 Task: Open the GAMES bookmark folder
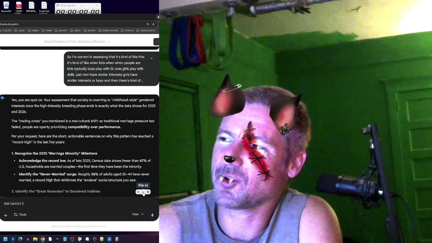(33, 31)
